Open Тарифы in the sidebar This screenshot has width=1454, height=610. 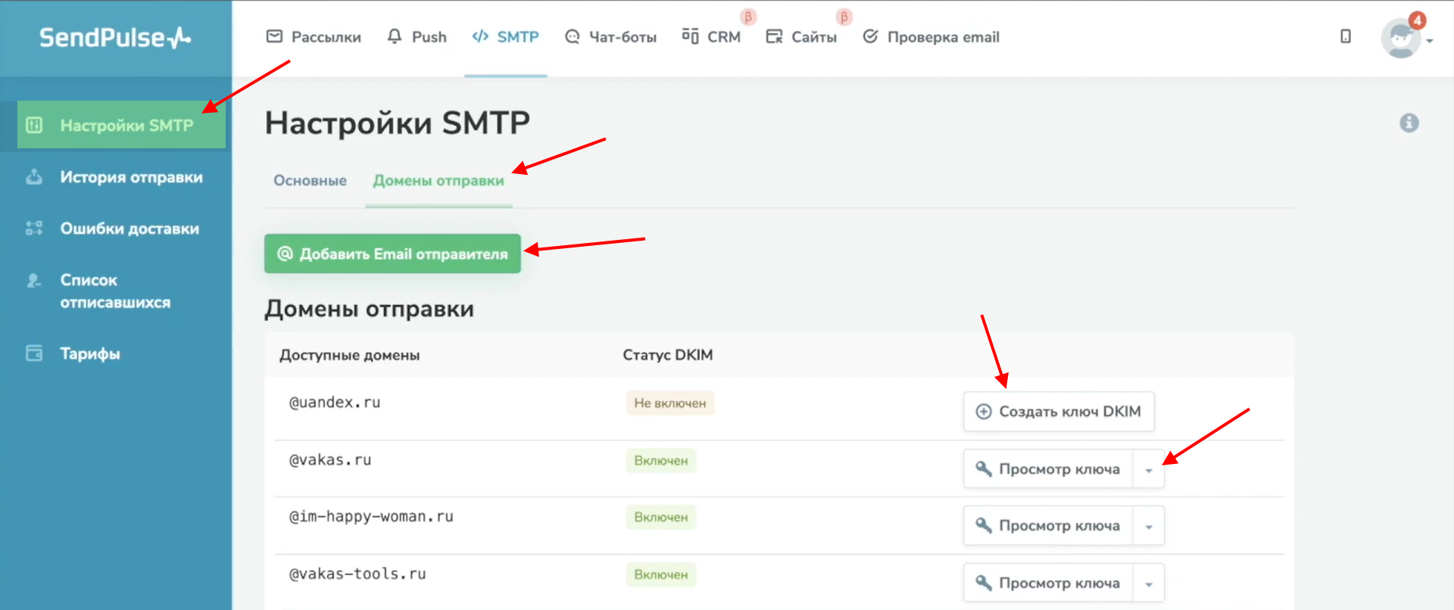[90, 353]
